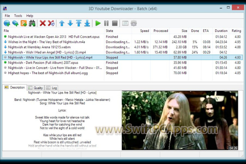Move item down with the down arrow

coord(70,23)
